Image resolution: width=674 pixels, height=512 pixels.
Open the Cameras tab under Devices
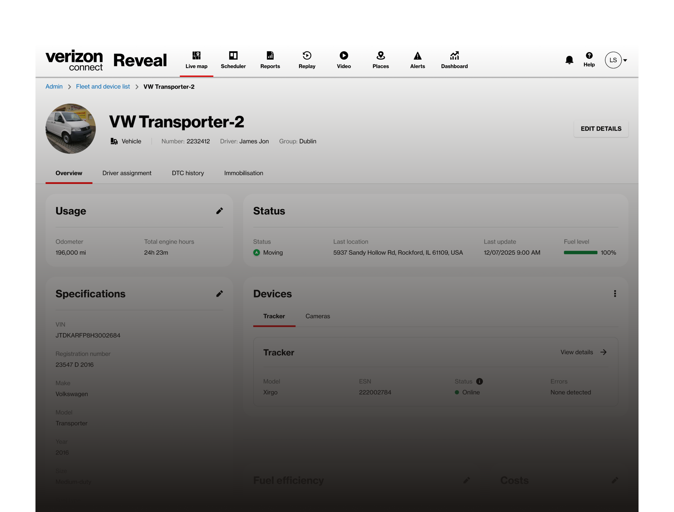[x=317, y=316]
